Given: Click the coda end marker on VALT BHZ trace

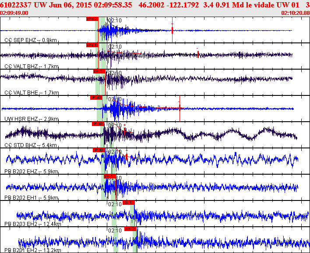Looking at the screenshot, I should coord(198,54).
